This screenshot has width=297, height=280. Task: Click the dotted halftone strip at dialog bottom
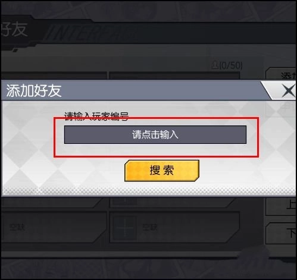coord(149,191)
